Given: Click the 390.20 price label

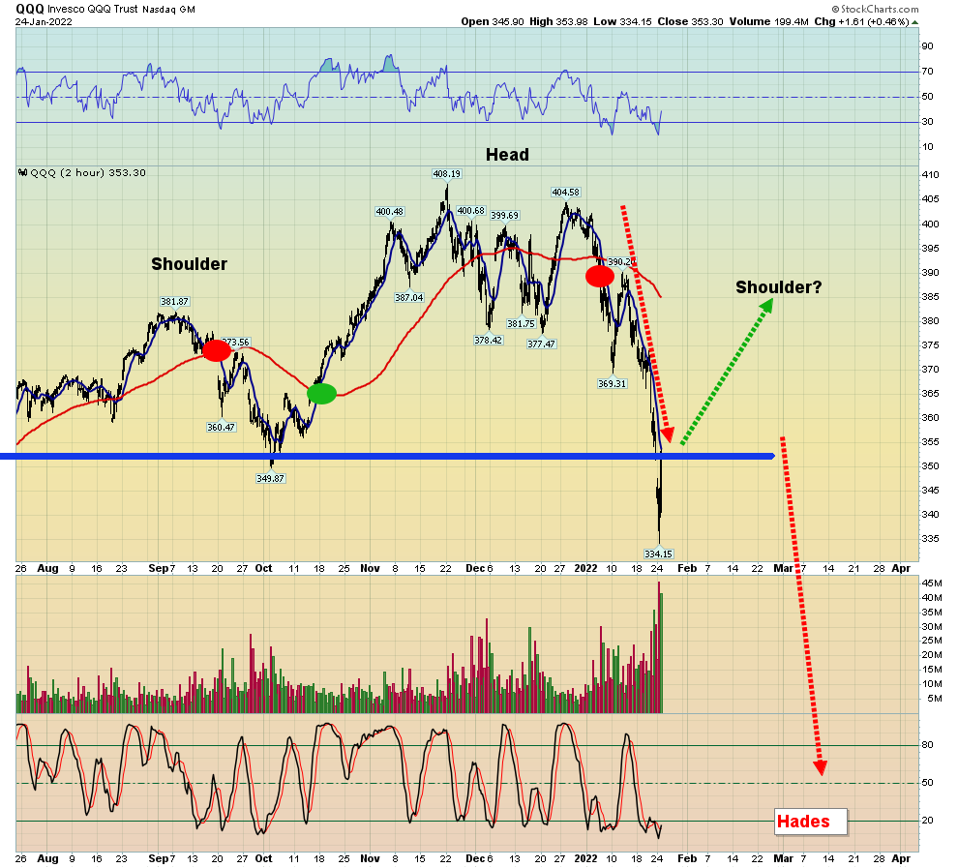Looking at the screenshot, I should point(621,262).
